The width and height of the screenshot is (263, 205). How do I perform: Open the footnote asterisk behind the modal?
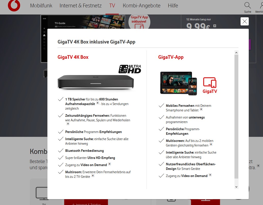point(258,166)
